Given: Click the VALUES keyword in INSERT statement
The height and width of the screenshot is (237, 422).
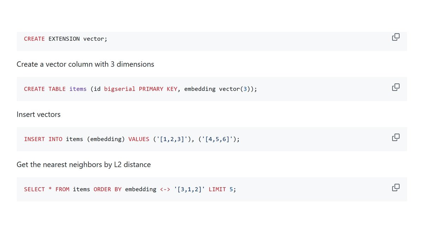Looking at the screenshot, I should (139, 139).
